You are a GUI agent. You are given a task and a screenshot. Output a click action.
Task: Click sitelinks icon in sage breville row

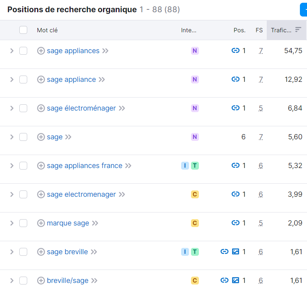point(225,251)
